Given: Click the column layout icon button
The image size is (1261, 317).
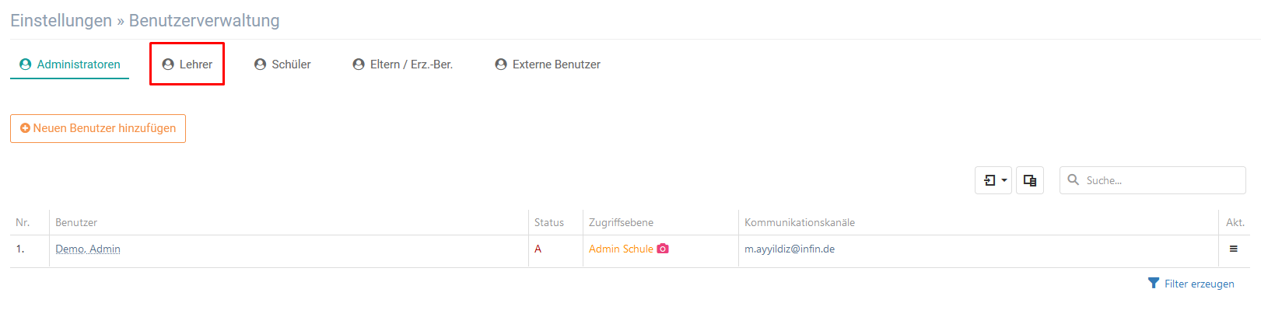Looking at the screenshot, I should (x=1030, y=180).
